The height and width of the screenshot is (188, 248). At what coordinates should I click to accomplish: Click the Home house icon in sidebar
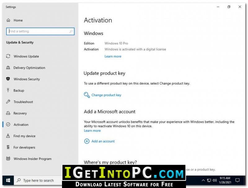click(x=8, y=20)
